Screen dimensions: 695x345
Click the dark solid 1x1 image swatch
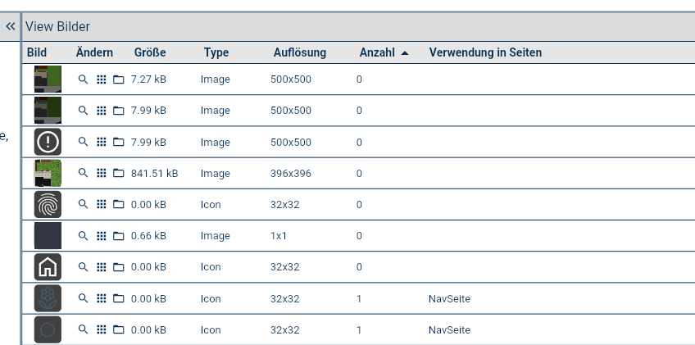[x=48, y=236]
